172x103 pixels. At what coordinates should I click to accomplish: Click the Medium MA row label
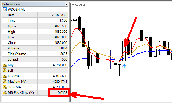tap(17, 82)
